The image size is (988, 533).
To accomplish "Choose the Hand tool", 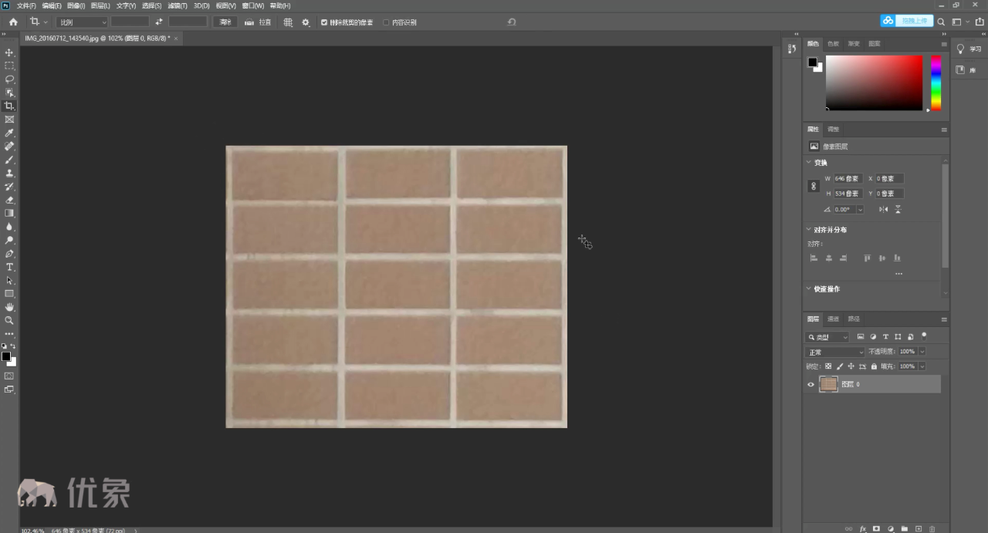I will (x=9, y=307).
